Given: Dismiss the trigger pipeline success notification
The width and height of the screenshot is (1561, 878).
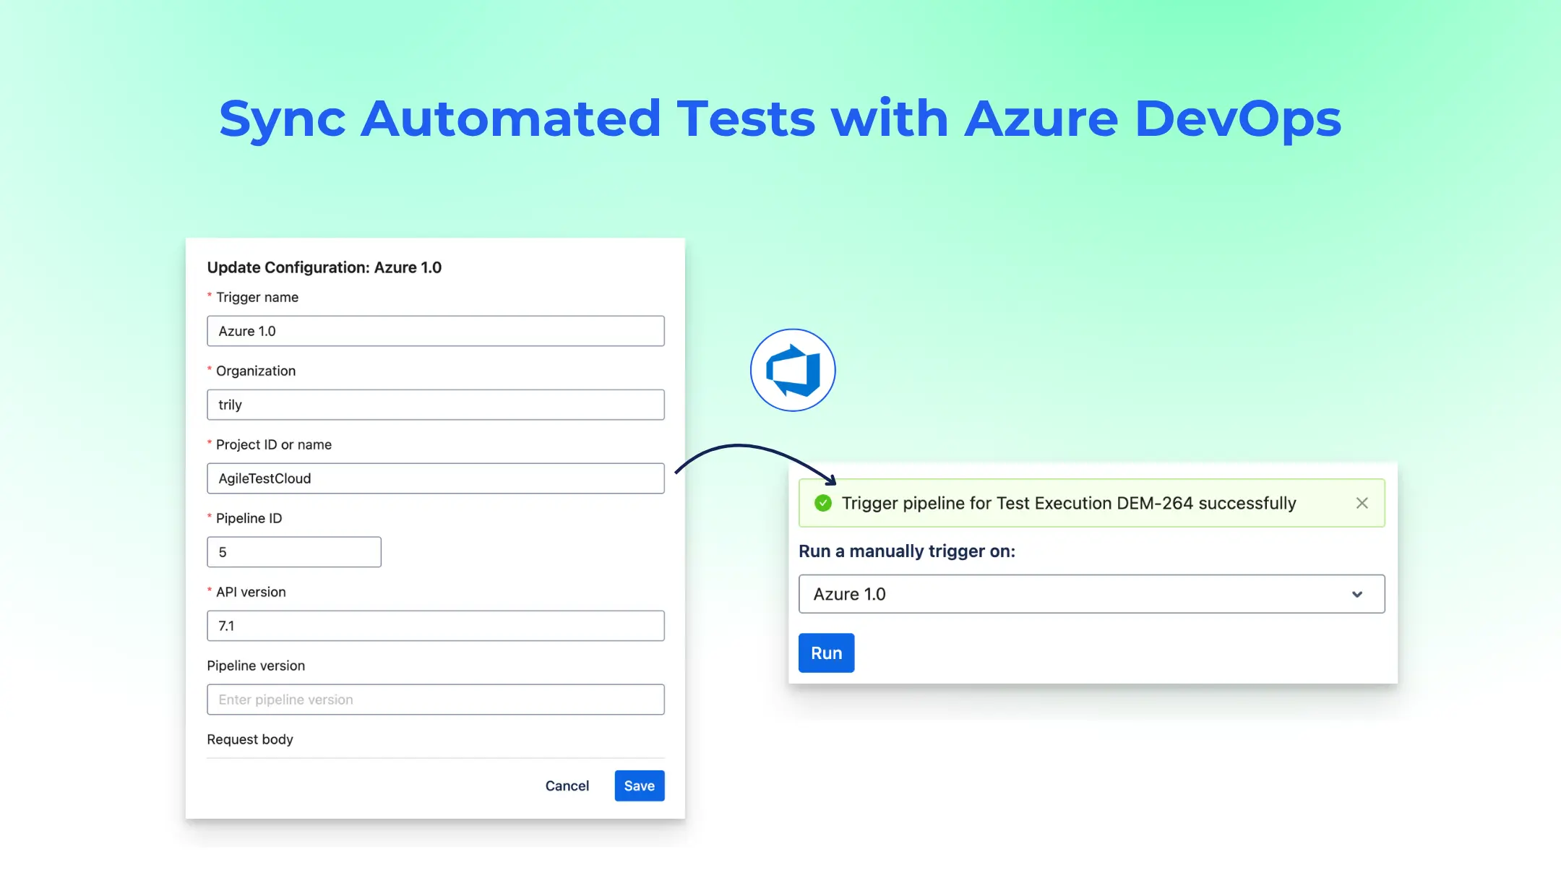Looking at the screenshot, I should click(x=1362, y=503).
